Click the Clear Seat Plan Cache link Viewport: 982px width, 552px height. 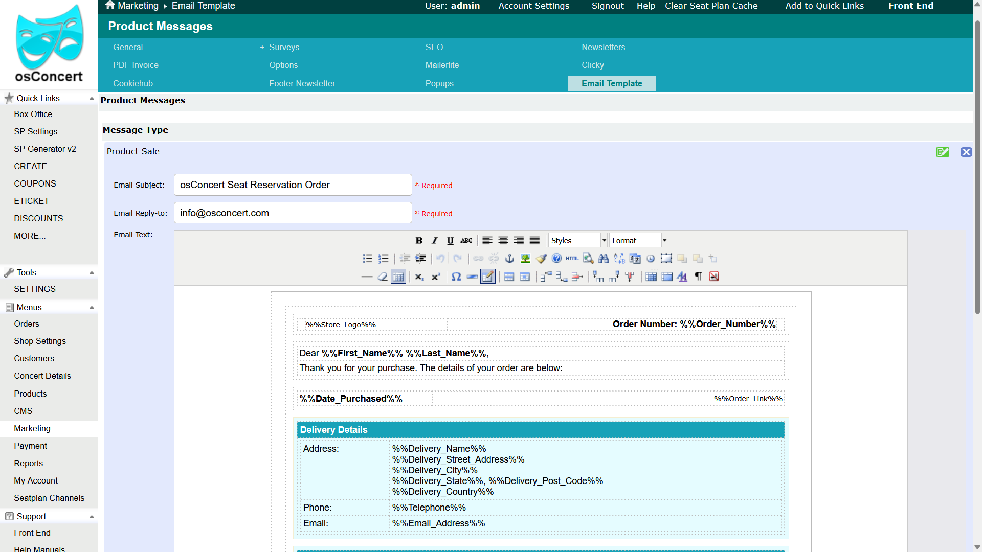point(711,6)
